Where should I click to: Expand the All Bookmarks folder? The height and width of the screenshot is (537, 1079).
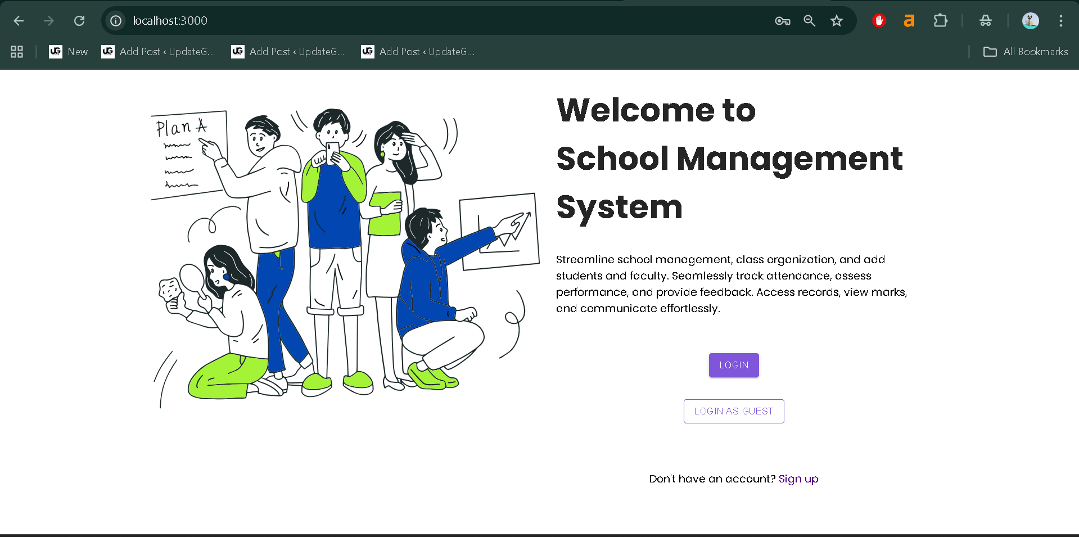[x=1024, y=51]
